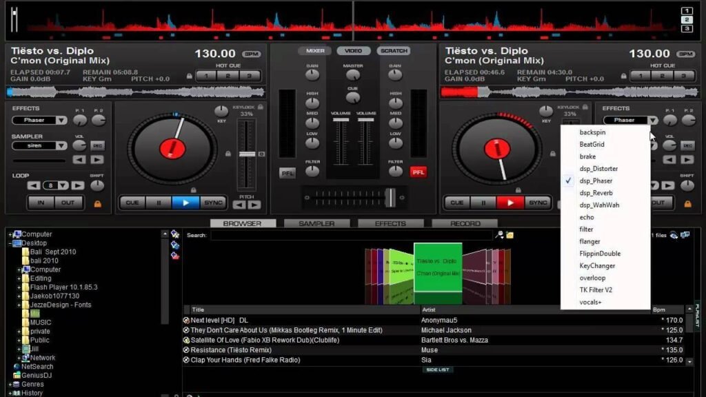Expand the Editing folder
The width and height of the screenshot is (706, 397).
click(19, 278)
